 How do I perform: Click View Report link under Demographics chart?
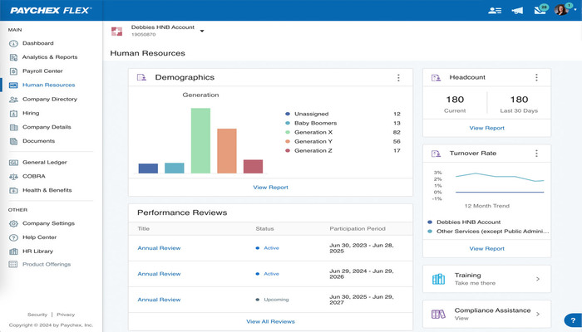coord(270,188)
